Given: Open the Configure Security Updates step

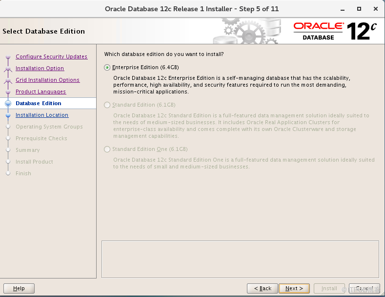Looking at the screenshot, I should click(51, 56).
